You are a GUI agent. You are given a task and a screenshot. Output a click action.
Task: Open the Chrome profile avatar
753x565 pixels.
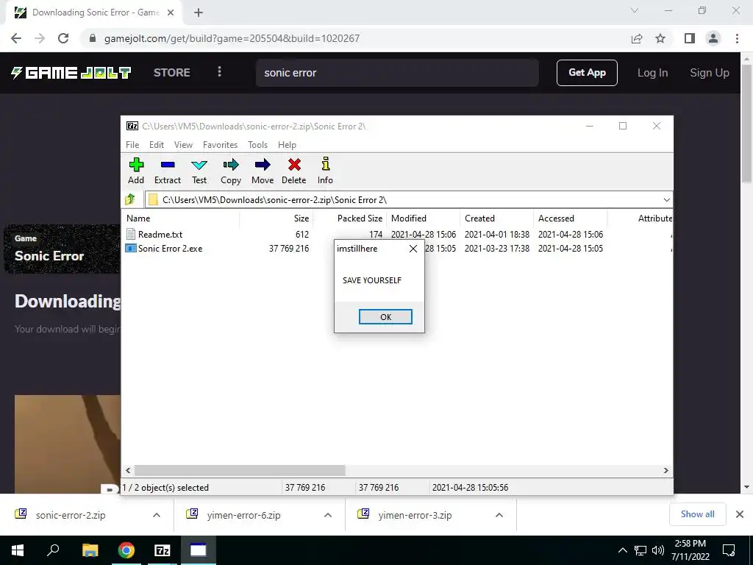click(x=713, y=38)
